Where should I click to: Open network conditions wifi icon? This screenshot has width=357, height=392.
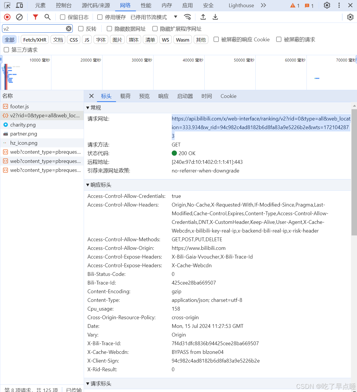(x=188, y=17)
